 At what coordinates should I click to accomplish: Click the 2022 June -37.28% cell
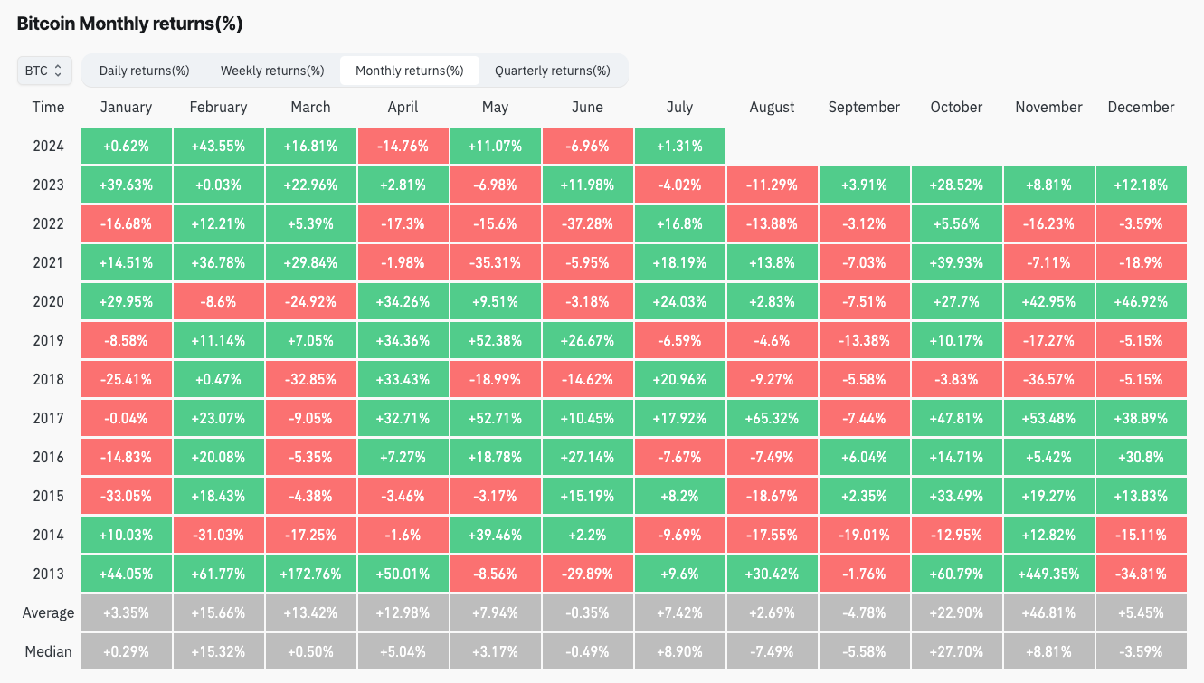pos(587,223)
